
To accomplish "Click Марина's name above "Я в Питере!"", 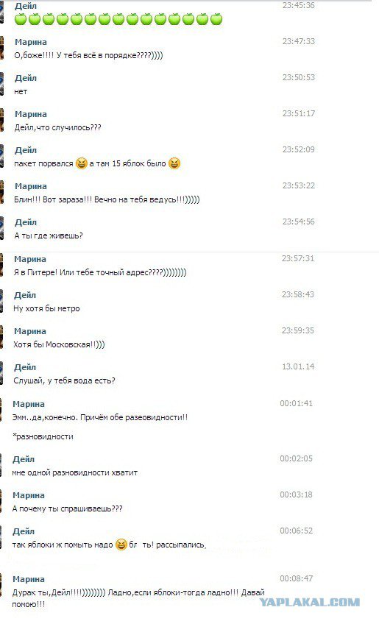I will (x=30, y=259).
